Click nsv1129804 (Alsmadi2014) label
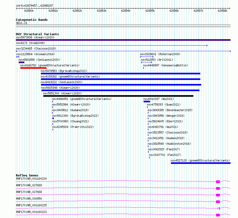This screenshot has width=238, height=218. pyautogui.click(x=36, y=54)
